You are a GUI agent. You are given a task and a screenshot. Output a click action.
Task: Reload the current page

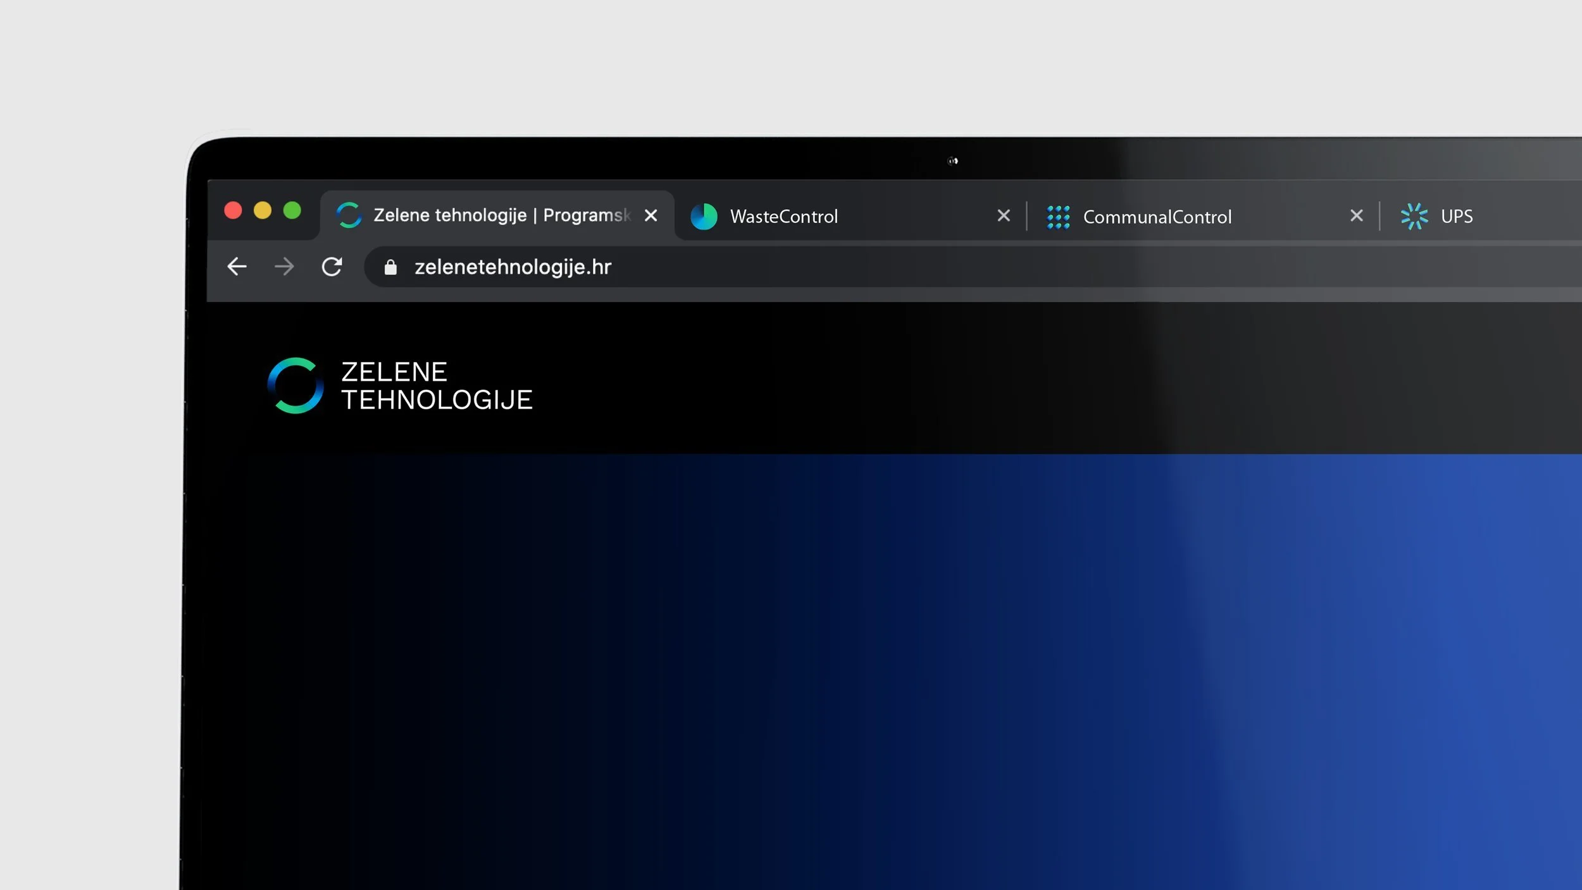pos(332,266)
